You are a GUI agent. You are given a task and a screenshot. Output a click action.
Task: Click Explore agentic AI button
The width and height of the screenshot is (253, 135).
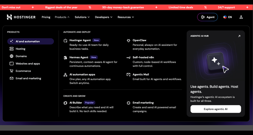click(x=216, y=109)
